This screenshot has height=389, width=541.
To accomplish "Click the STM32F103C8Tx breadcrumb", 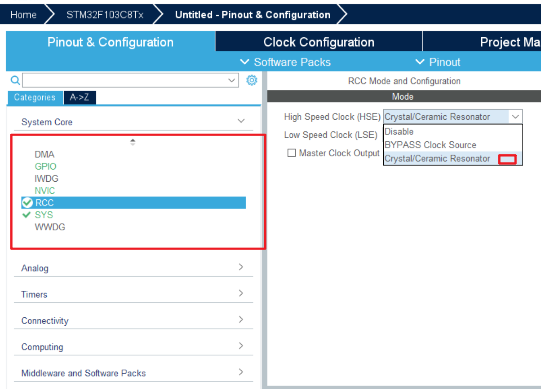I will point(105,15).
